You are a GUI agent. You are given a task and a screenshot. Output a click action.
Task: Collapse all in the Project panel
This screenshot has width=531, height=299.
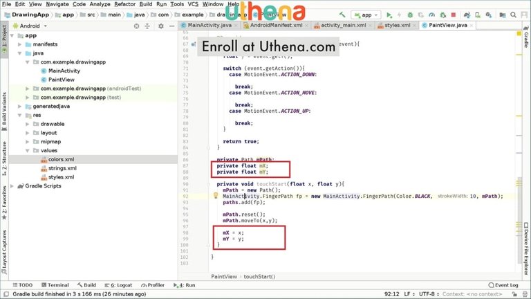point(147,26)
